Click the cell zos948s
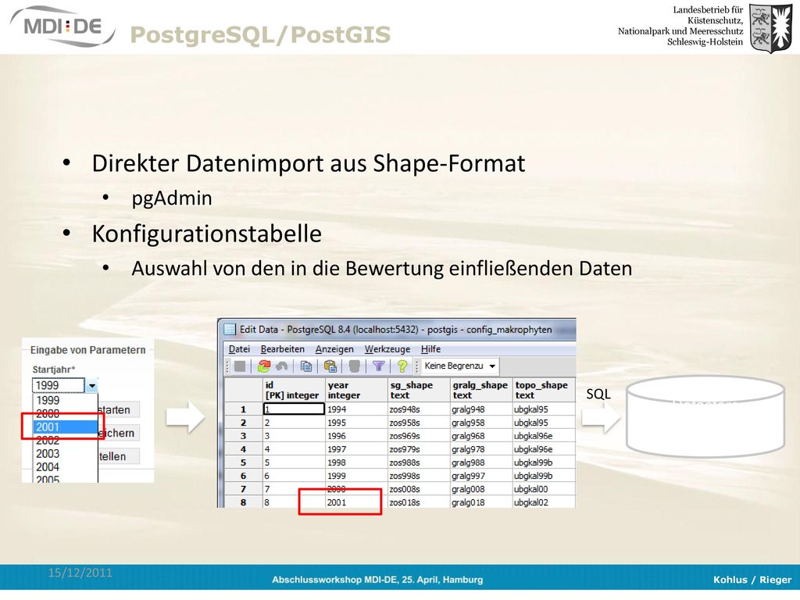The width and height of the screenshot is (800, 600). (x=419, y=409)
